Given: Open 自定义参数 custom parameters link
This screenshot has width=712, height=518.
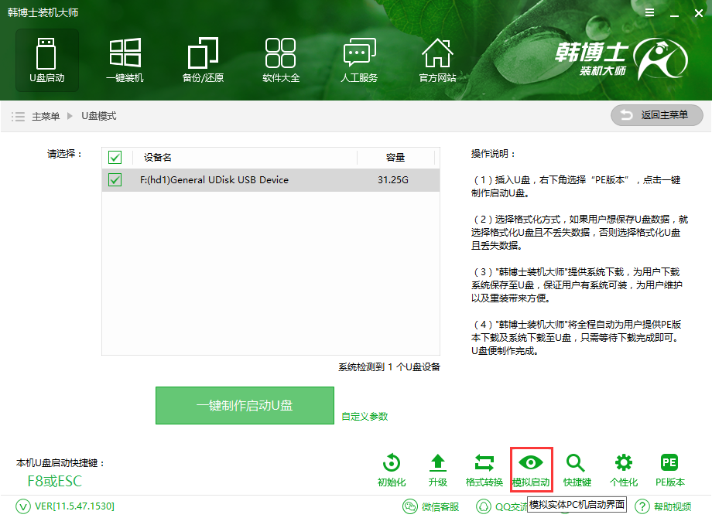Looking at the screenshot, I should pyautogui.click(x=364, y=414).
